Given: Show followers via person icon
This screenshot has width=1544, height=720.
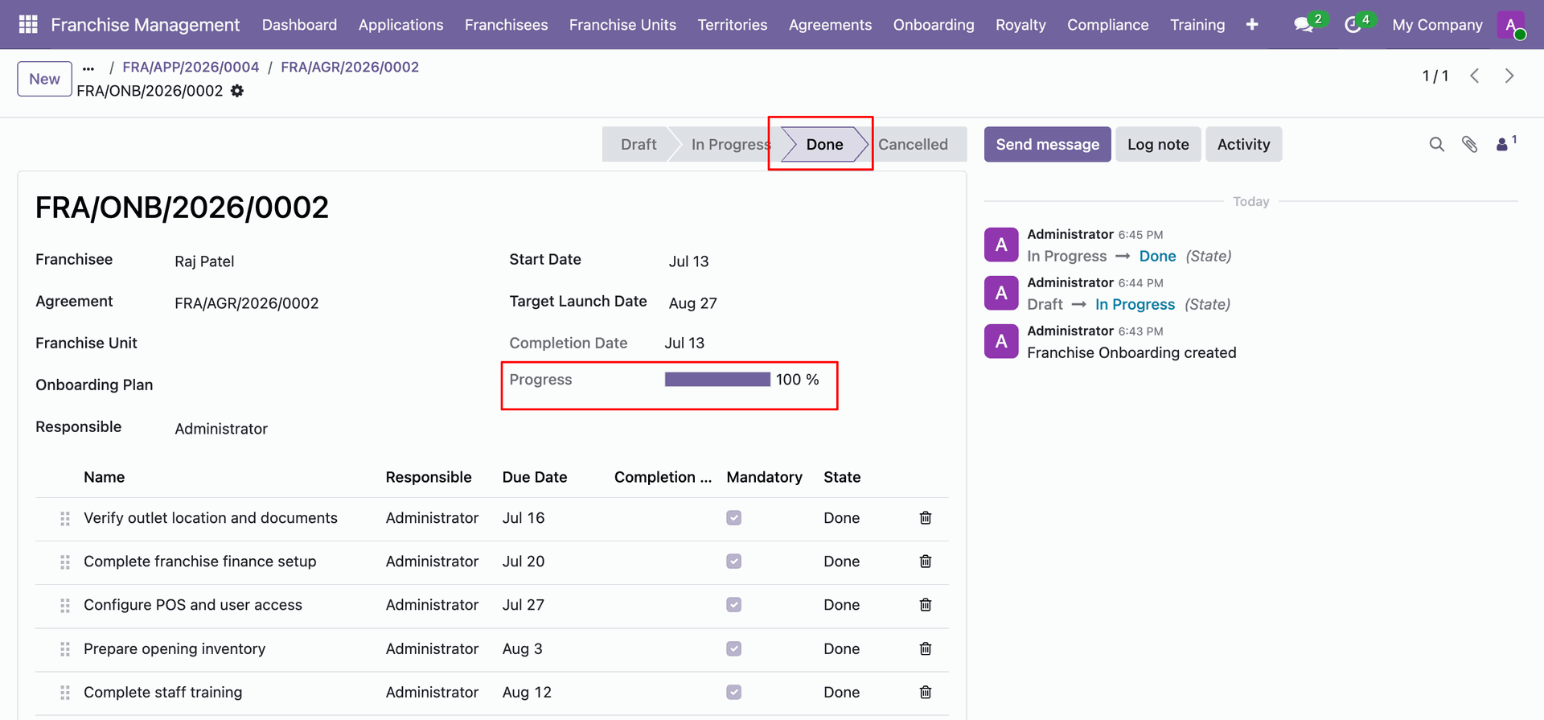Looking at the screenshot, I should coord(1501,144).
